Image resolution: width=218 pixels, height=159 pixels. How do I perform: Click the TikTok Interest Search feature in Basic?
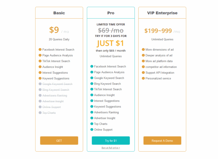coord(56,61)
